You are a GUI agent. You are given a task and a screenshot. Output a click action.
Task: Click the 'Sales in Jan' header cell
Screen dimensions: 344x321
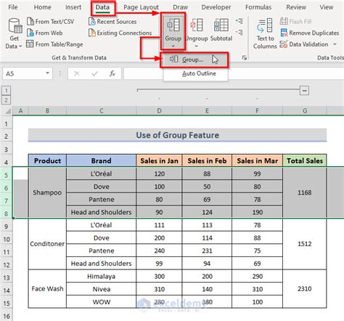coord(159,160)
